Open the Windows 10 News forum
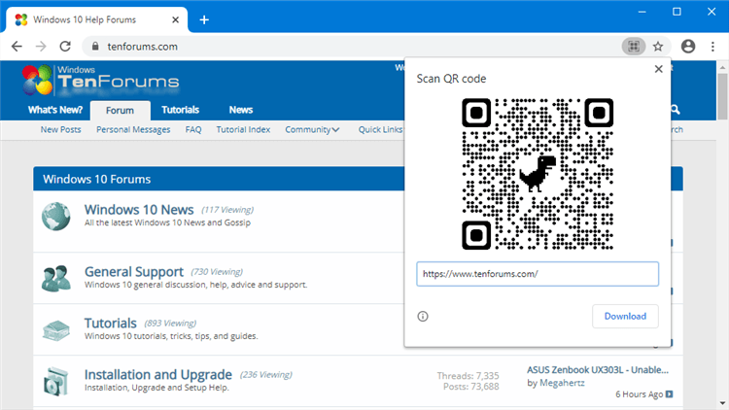The image size is (729, 410). (x=139, y=210)
